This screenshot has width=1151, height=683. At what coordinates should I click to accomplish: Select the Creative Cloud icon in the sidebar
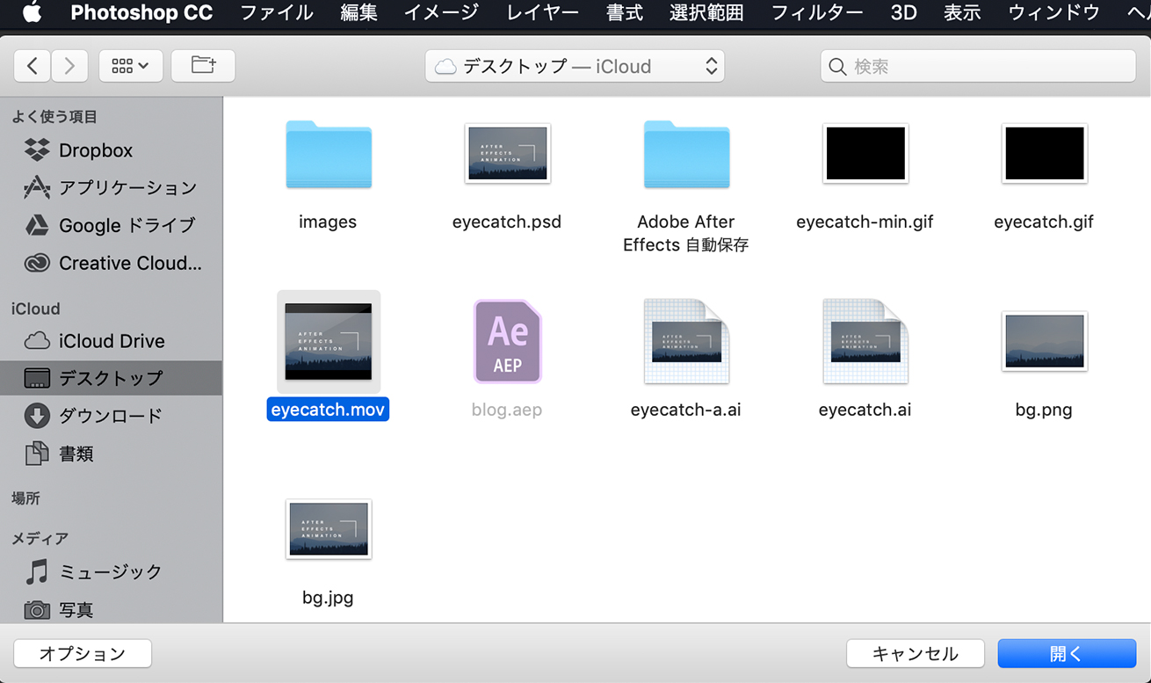point(37,263)
